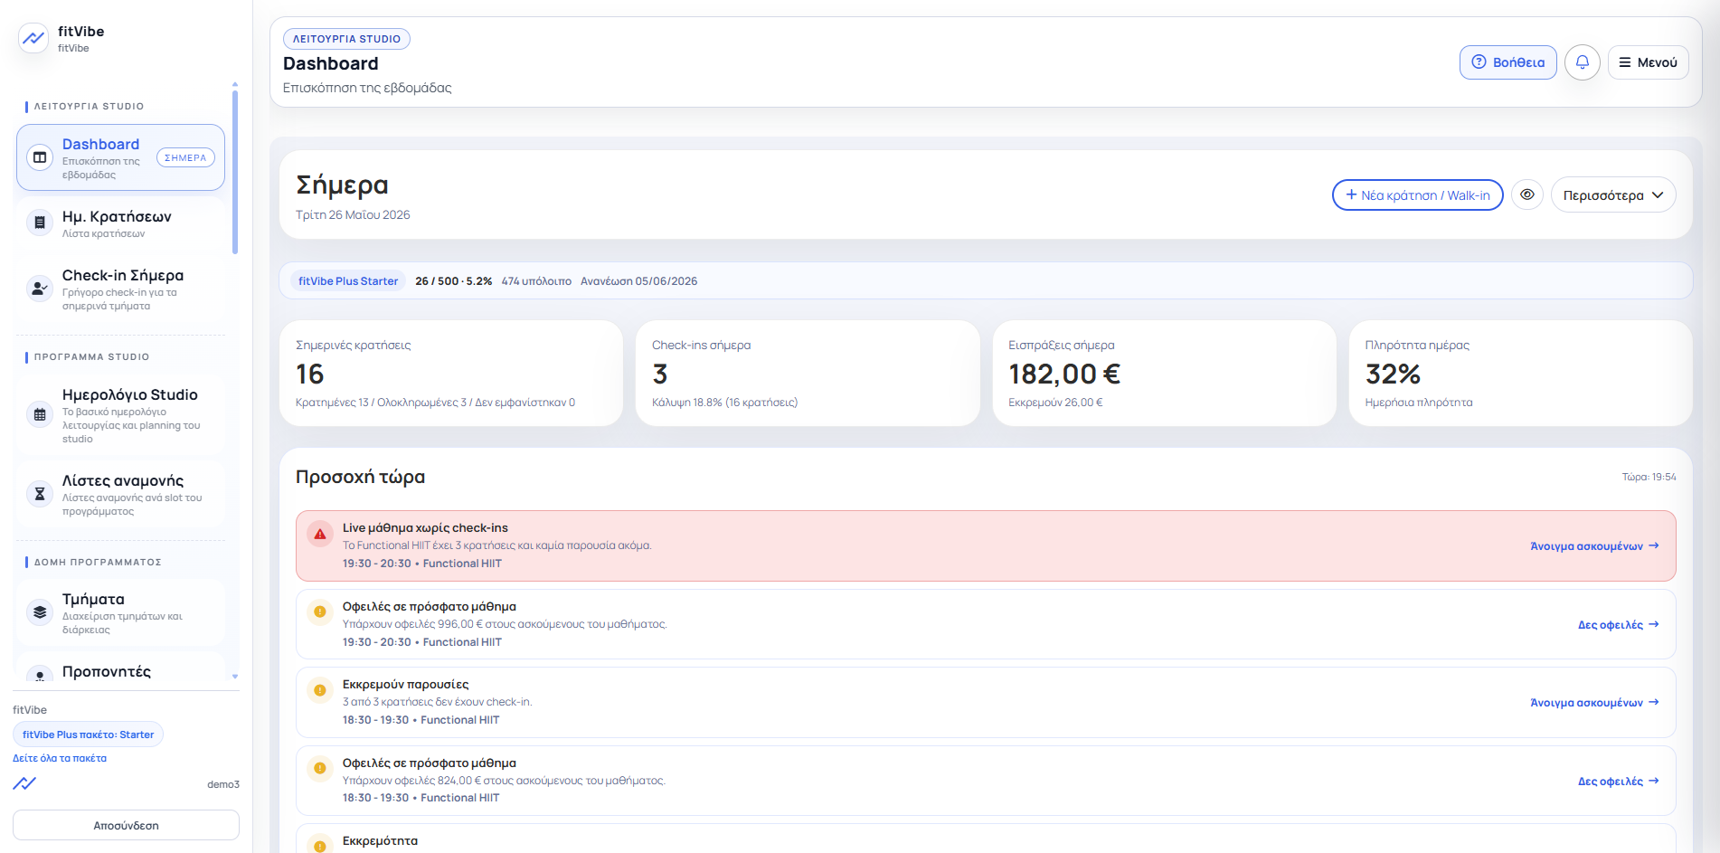Click 'Τρίτη 26 Μαΐου 2026' date text
This screenshot has width=1720, height=853.
(353, 215)
